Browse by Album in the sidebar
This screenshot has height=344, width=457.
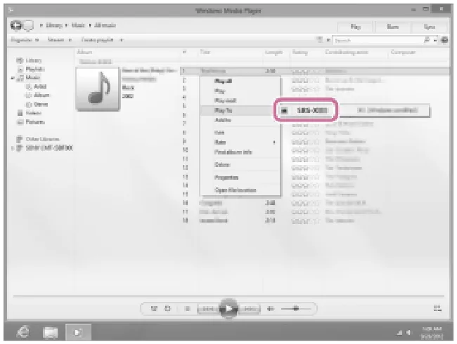tap(41, 95)
